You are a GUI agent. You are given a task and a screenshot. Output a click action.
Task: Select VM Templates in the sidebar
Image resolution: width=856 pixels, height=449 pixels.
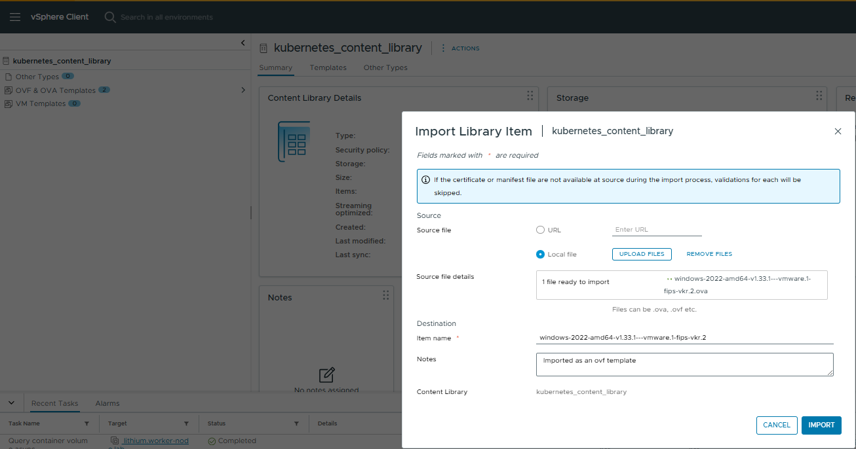[40, 103]
